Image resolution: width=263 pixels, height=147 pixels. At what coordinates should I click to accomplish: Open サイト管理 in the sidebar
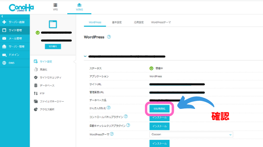pos(15,30)
